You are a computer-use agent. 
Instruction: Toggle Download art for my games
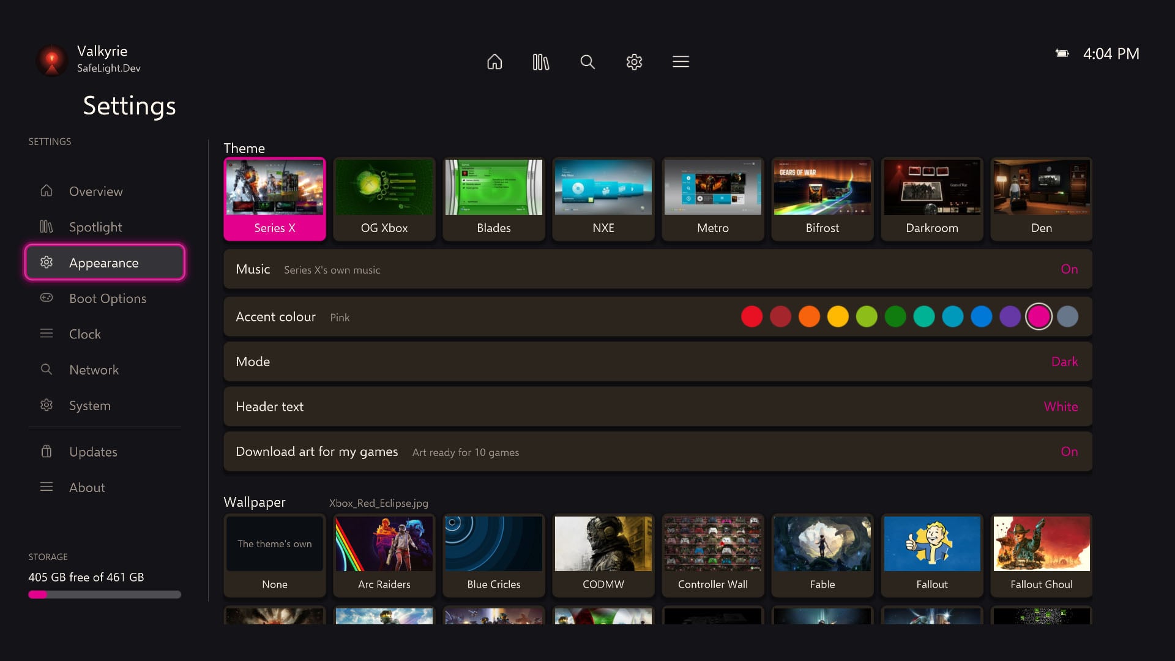tap(658, 452)
